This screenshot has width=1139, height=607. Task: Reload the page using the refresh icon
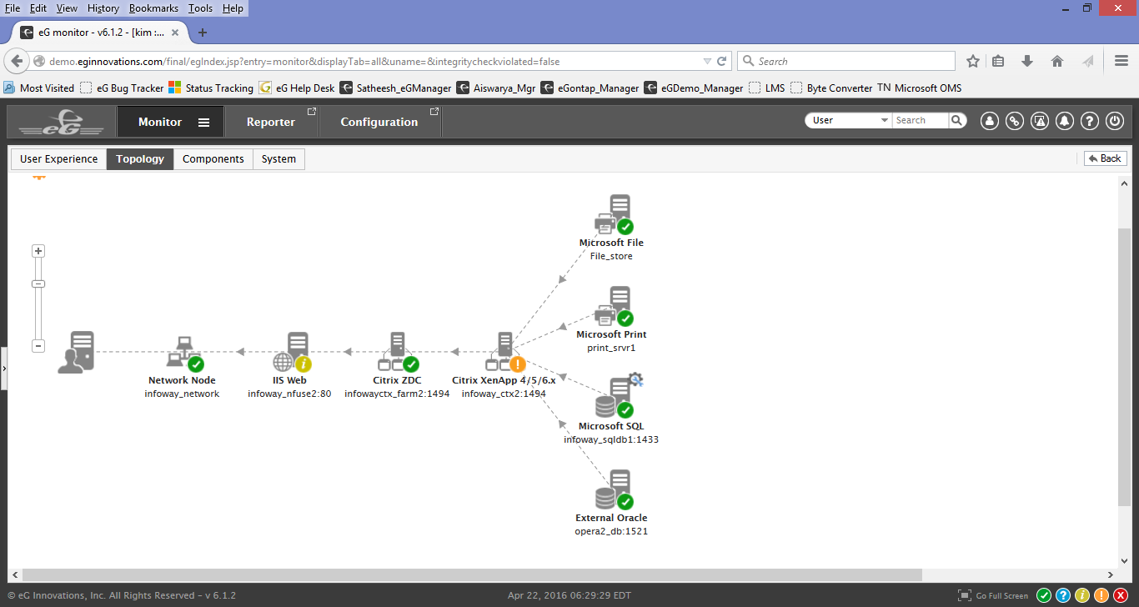[x=722, y=61]
